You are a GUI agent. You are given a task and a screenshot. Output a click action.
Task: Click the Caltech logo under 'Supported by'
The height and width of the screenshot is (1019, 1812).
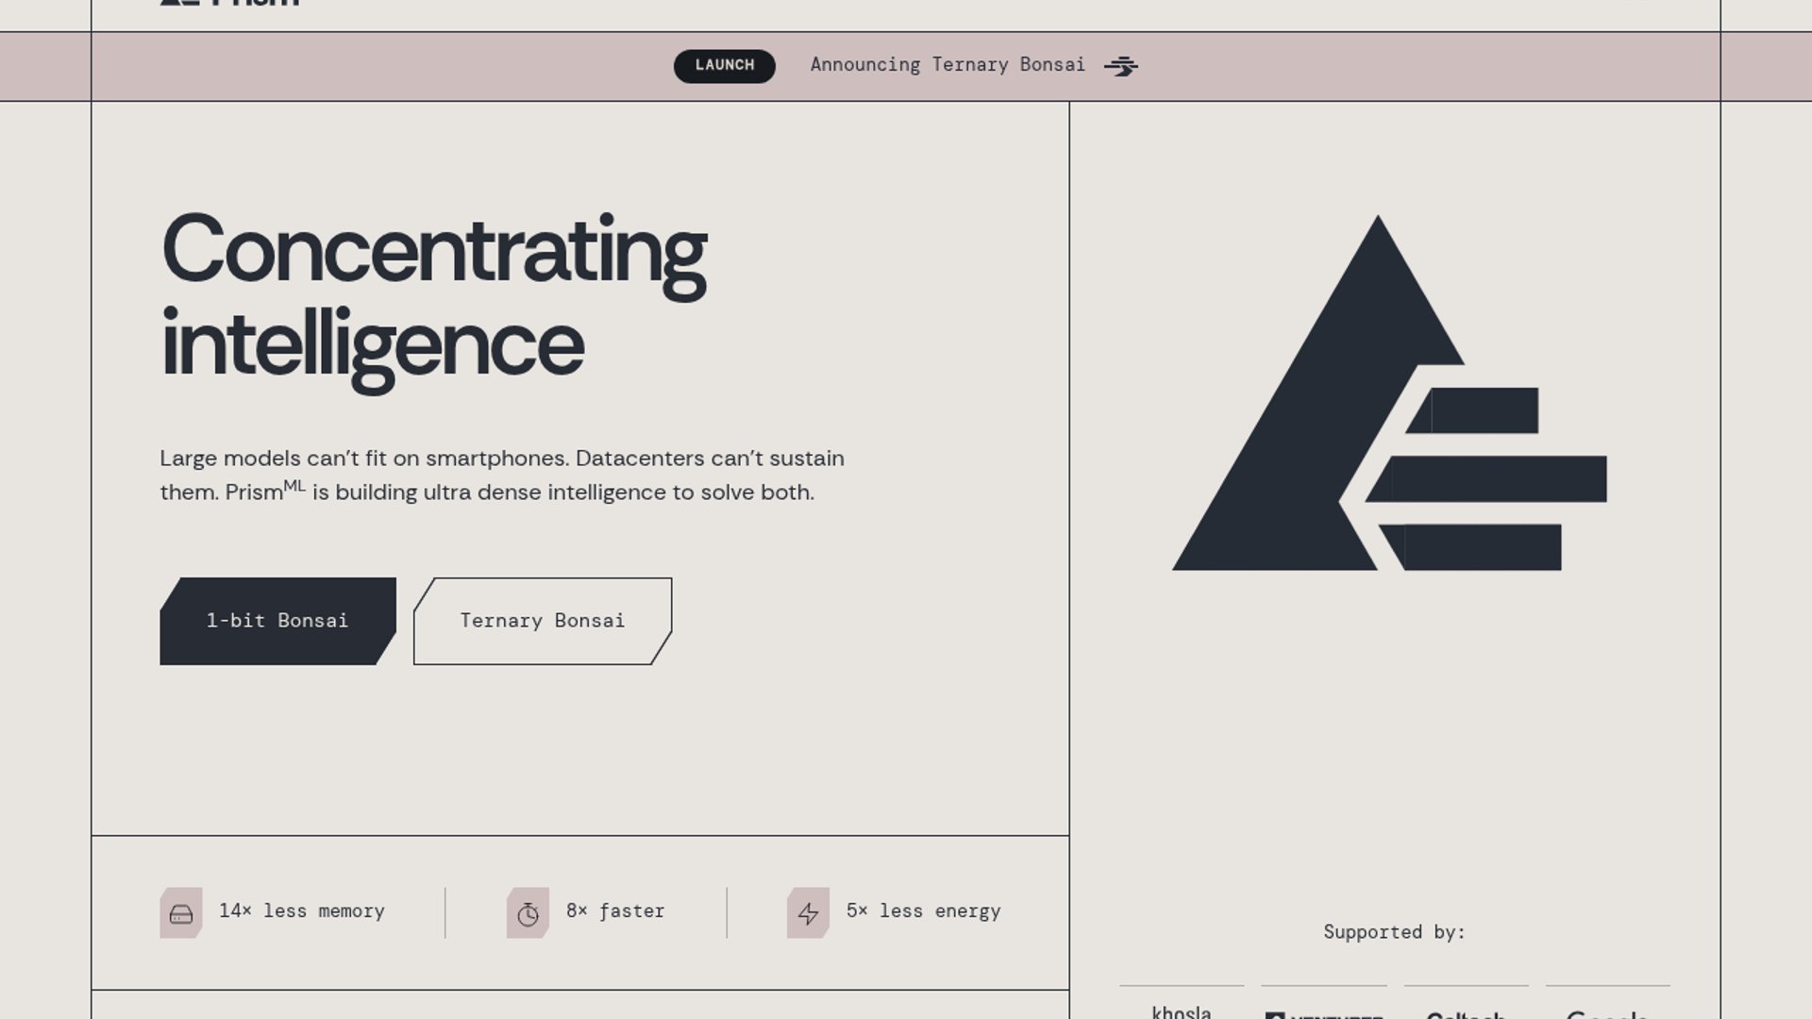click(1466, 1012)
